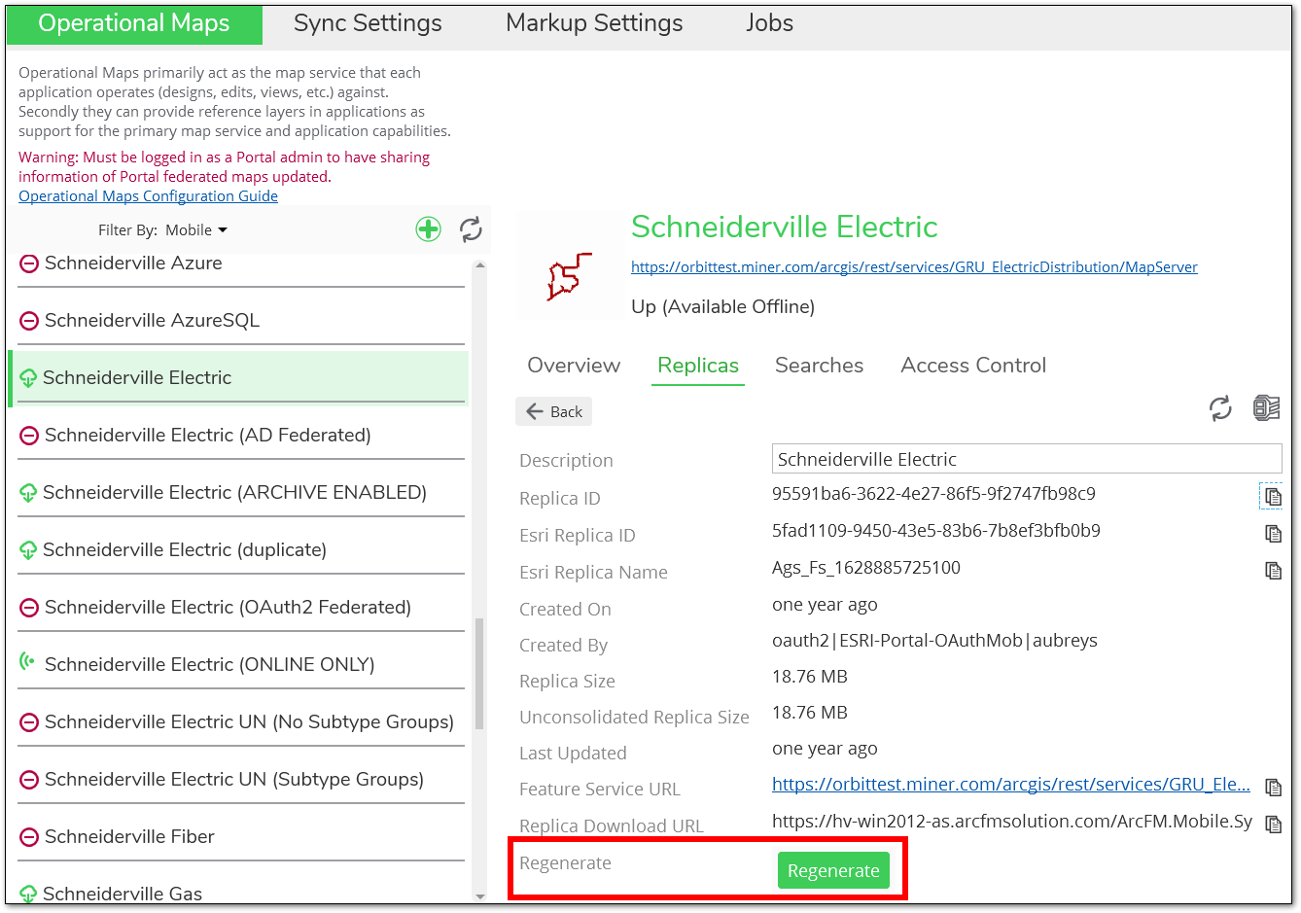
Task: Click scroll down arrow of maps list
Action: [479, 896]
